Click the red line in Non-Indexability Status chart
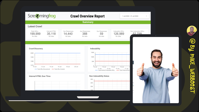Image resolution: width=199 pixels, height=112 pixels. 112,81
